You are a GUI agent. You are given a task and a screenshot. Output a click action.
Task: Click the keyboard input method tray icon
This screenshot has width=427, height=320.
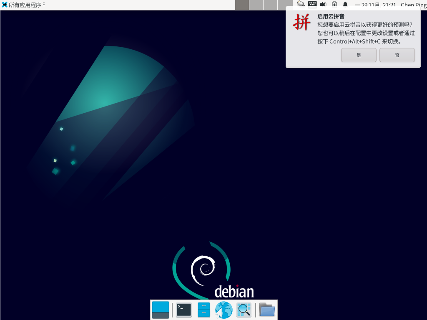(312, 4)
